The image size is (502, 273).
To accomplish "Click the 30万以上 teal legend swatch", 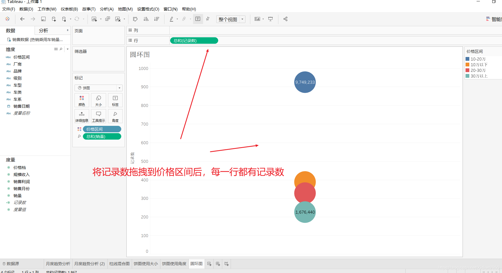I will coord(467,76).
